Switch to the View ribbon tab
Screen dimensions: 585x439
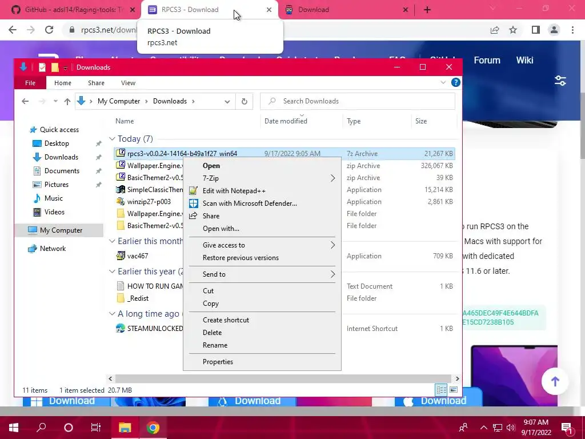point(128,83)
